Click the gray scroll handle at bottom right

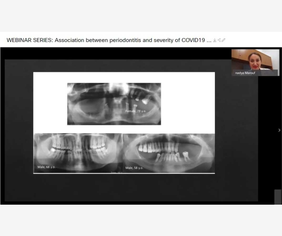pos(277,197)
